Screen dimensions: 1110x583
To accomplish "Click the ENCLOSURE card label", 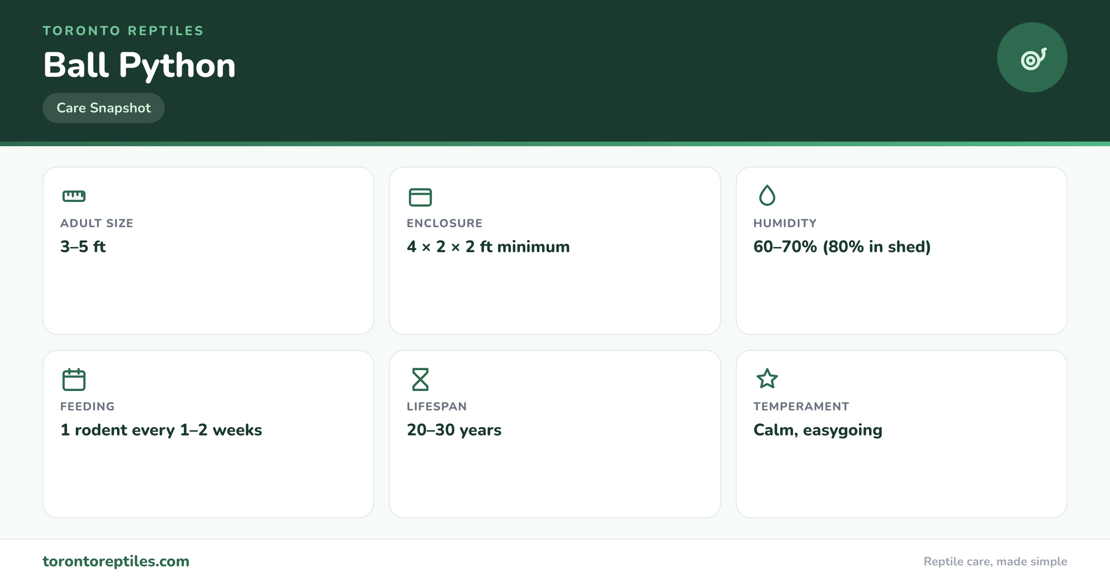I will [444, 223].
